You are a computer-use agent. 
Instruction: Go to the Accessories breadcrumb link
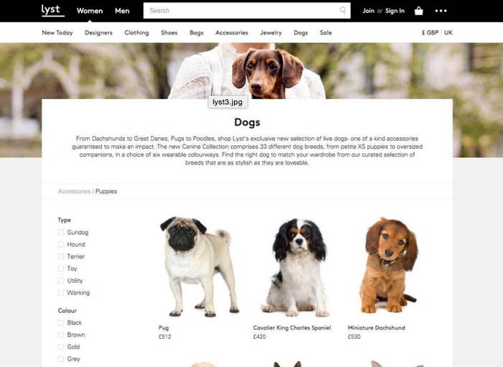point(74,191)
